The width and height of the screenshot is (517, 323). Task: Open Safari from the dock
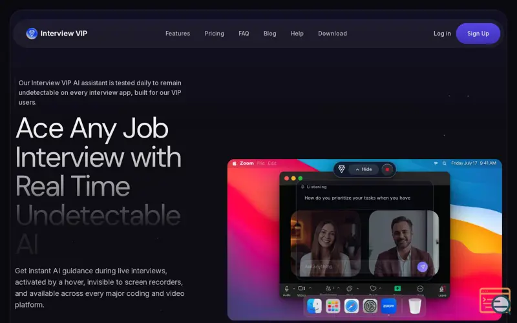click(352, 306)
